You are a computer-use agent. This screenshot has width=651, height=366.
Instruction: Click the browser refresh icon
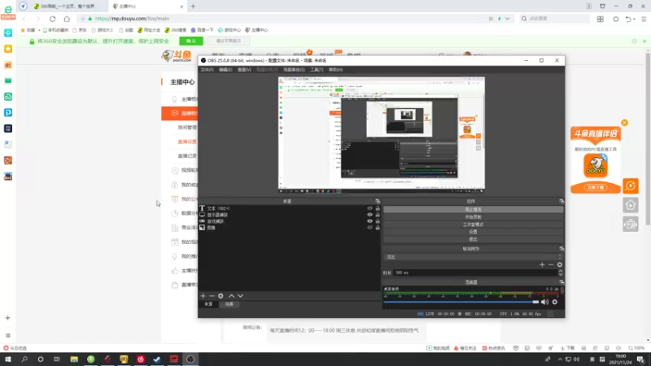[x=52, y=19]
